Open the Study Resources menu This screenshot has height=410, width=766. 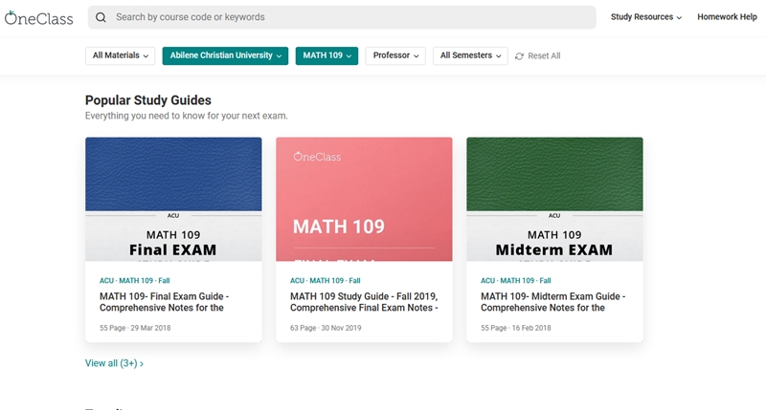tap(645, 17)
